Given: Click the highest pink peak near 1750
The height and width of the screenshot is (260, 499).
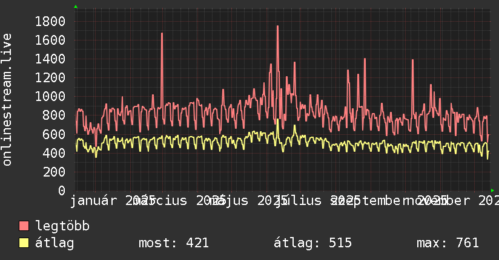Looking at the screenshot, I should [277, 27].
